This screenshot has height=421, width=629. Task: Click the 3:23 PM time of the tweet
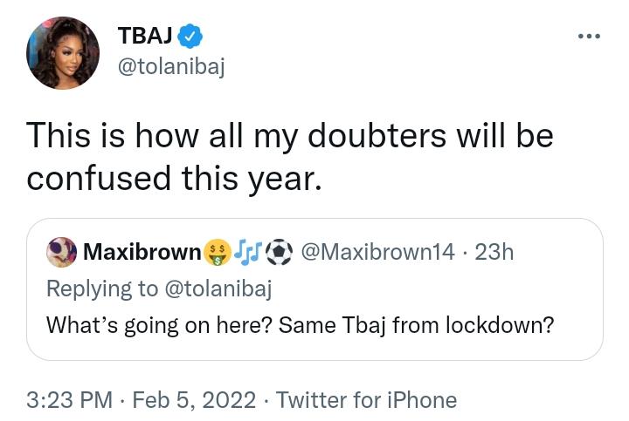click(x=70, y=400)
